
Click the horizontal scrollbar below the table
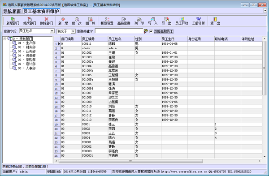[130, 161]
